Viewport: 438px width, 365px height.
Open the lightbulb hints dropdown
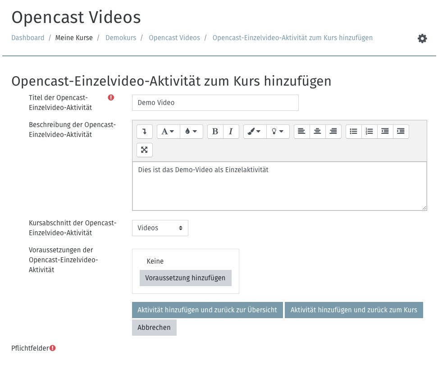point(278,131)
